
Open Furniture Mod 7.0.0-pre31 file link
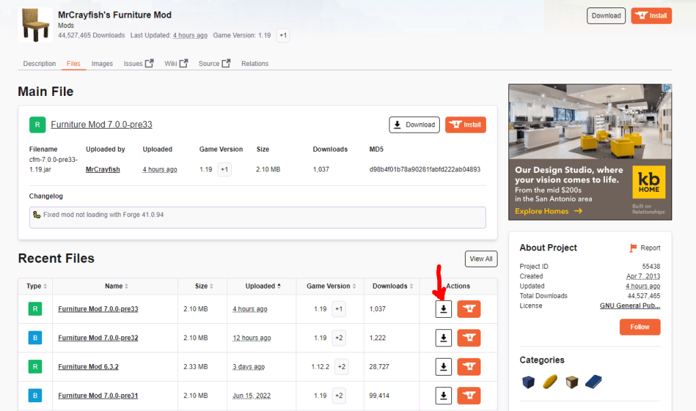tap(98, 395)
